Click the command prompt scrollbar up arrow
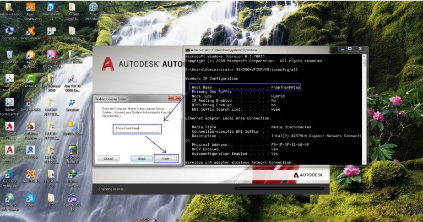 [364, 57]
